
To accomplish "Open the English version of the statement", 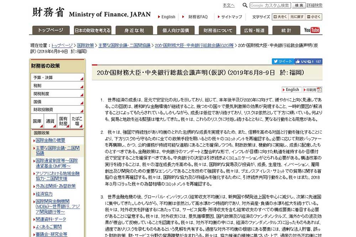I will 292,90.
